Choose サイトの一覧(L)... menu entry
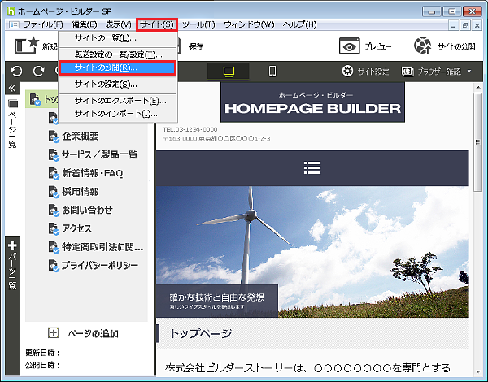This screenshot has width=488, height=382. (x=118, y=38)
